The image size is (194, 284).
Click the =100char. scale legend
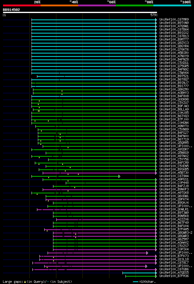[144, 282]
